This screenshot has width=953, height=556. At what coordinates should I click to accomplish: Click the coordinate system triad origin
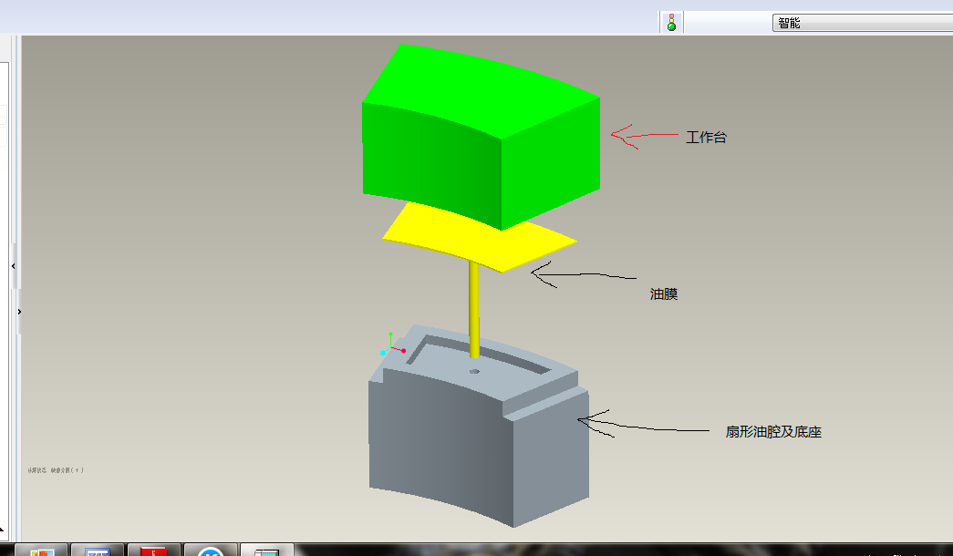pos(392,348)
